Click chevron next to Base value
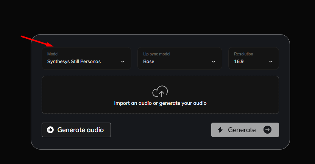 214,61
